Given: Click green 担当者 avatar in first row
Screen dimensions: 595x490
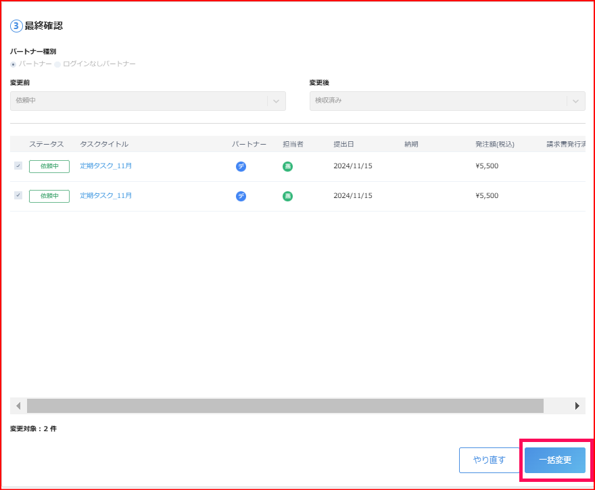Looking at the screenshot, I should [287, 166].
